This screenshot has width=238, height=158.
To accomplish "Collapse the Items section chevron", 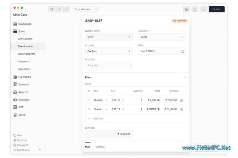I will pos(184,77).
